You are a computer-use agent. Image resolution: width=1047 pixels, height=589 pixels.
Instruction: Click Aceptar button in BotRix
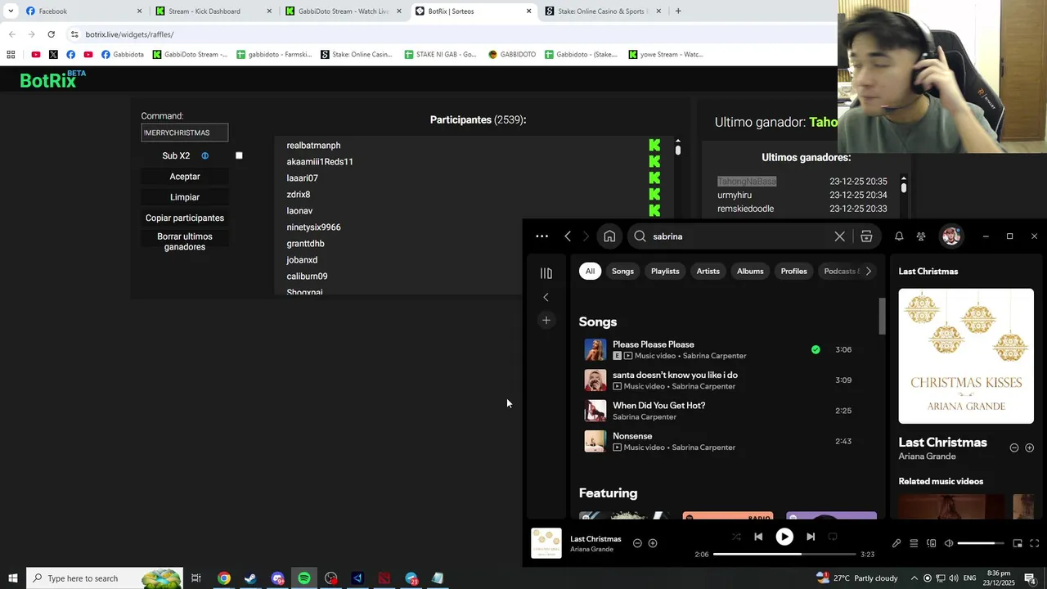pyautogui.click(x=185, y=177)
